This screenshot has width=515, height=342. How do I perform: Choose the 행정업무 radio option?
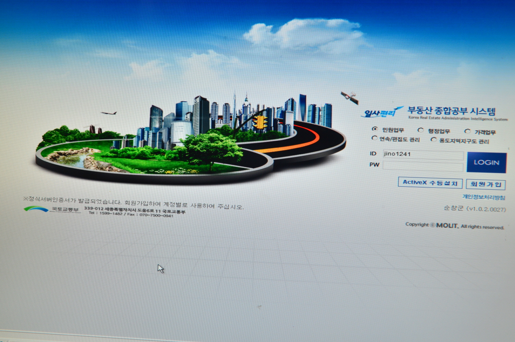(420, 130)
